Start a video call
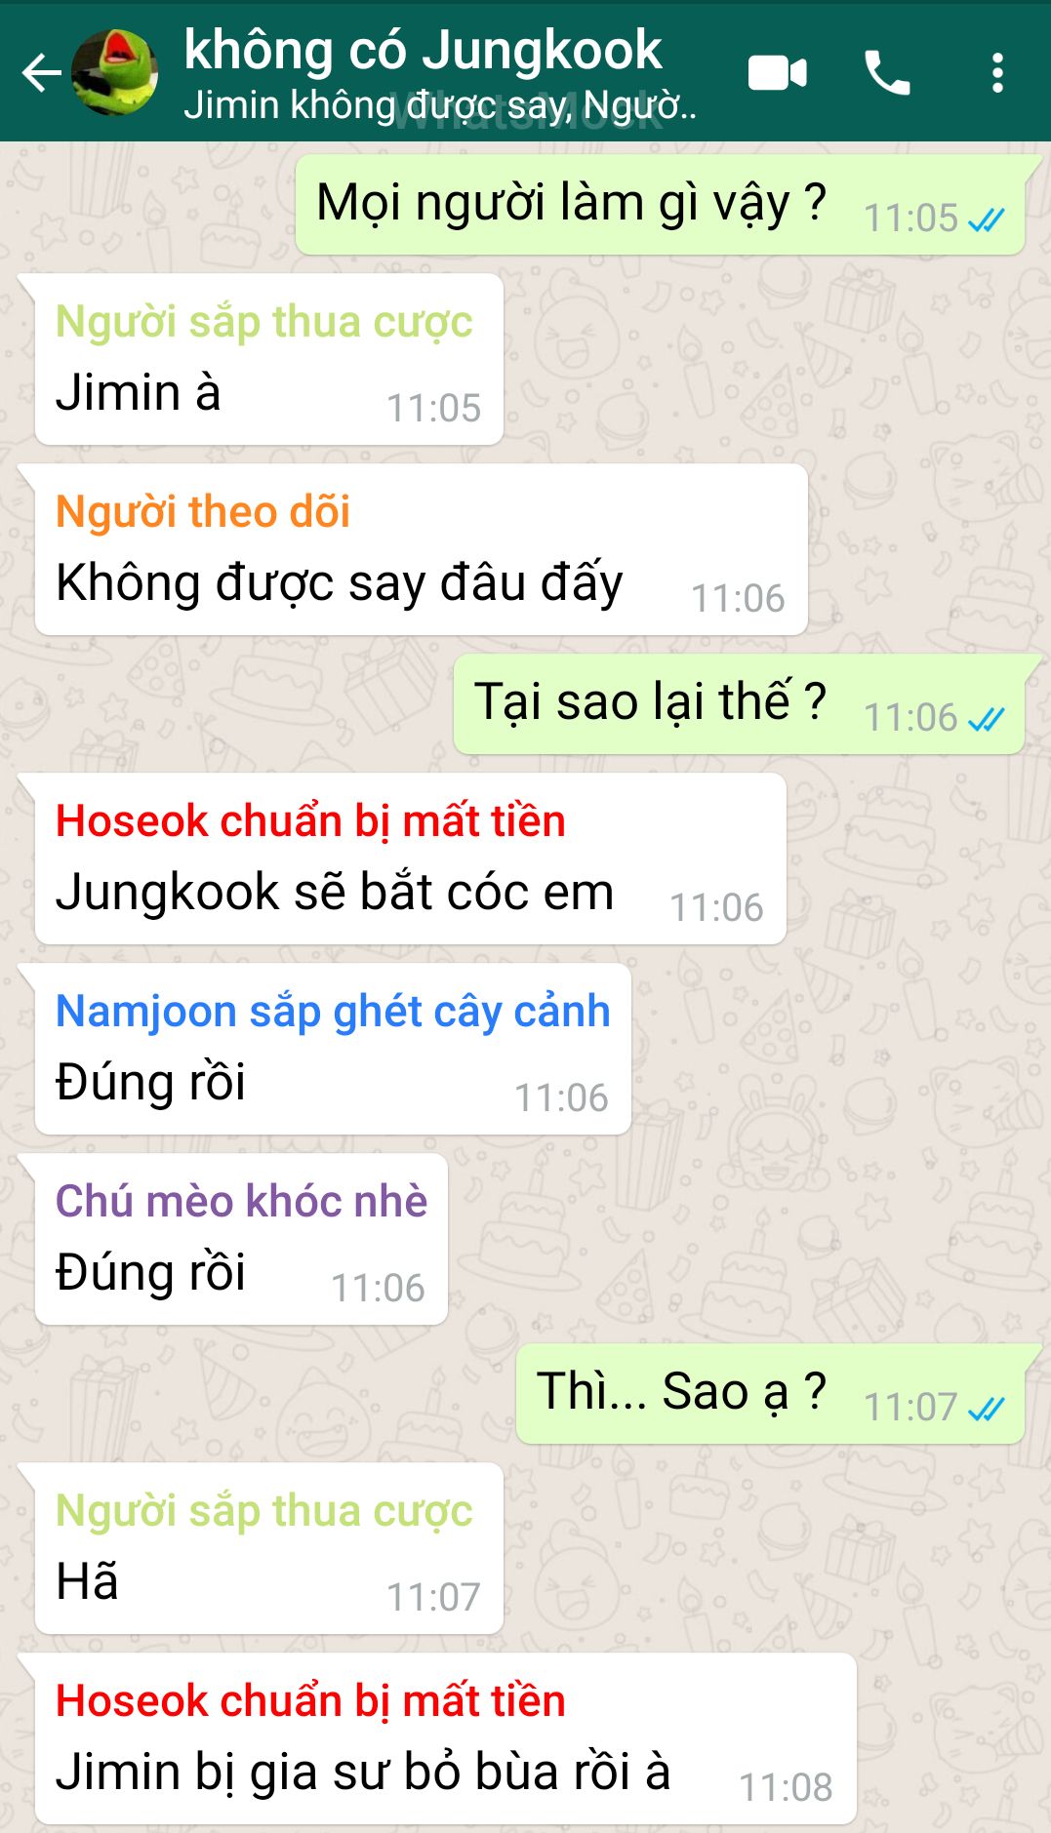Image resolution: width=1051 pixels, height=1833 pixels. click(778, 73)
